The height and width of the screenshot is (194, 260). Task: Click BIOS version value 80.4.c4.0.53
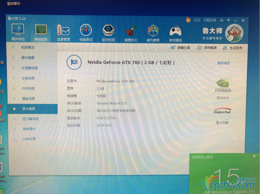(x=112, y=103)
